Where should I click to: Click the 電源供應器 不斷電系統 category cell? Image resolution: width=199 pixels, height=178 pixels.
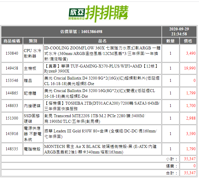tap(33, 134)
